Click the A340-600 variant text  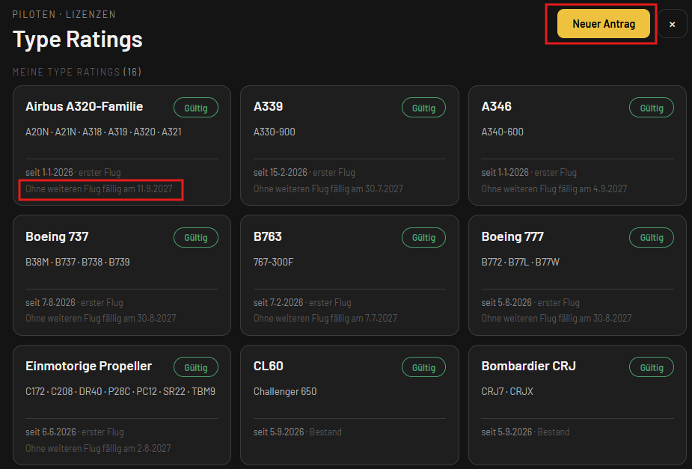click(x=502, y=132)
